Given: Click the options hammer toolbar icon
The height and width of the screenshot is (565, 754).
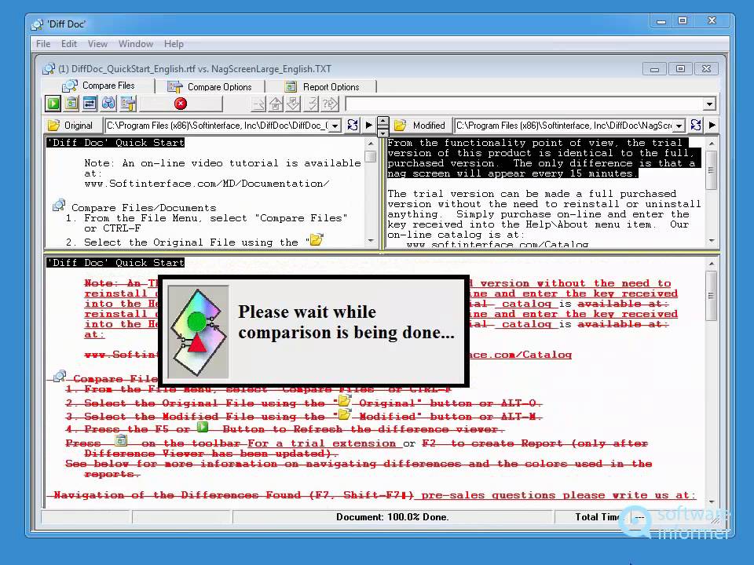Looking at the screenshot, I should [128, 104].
